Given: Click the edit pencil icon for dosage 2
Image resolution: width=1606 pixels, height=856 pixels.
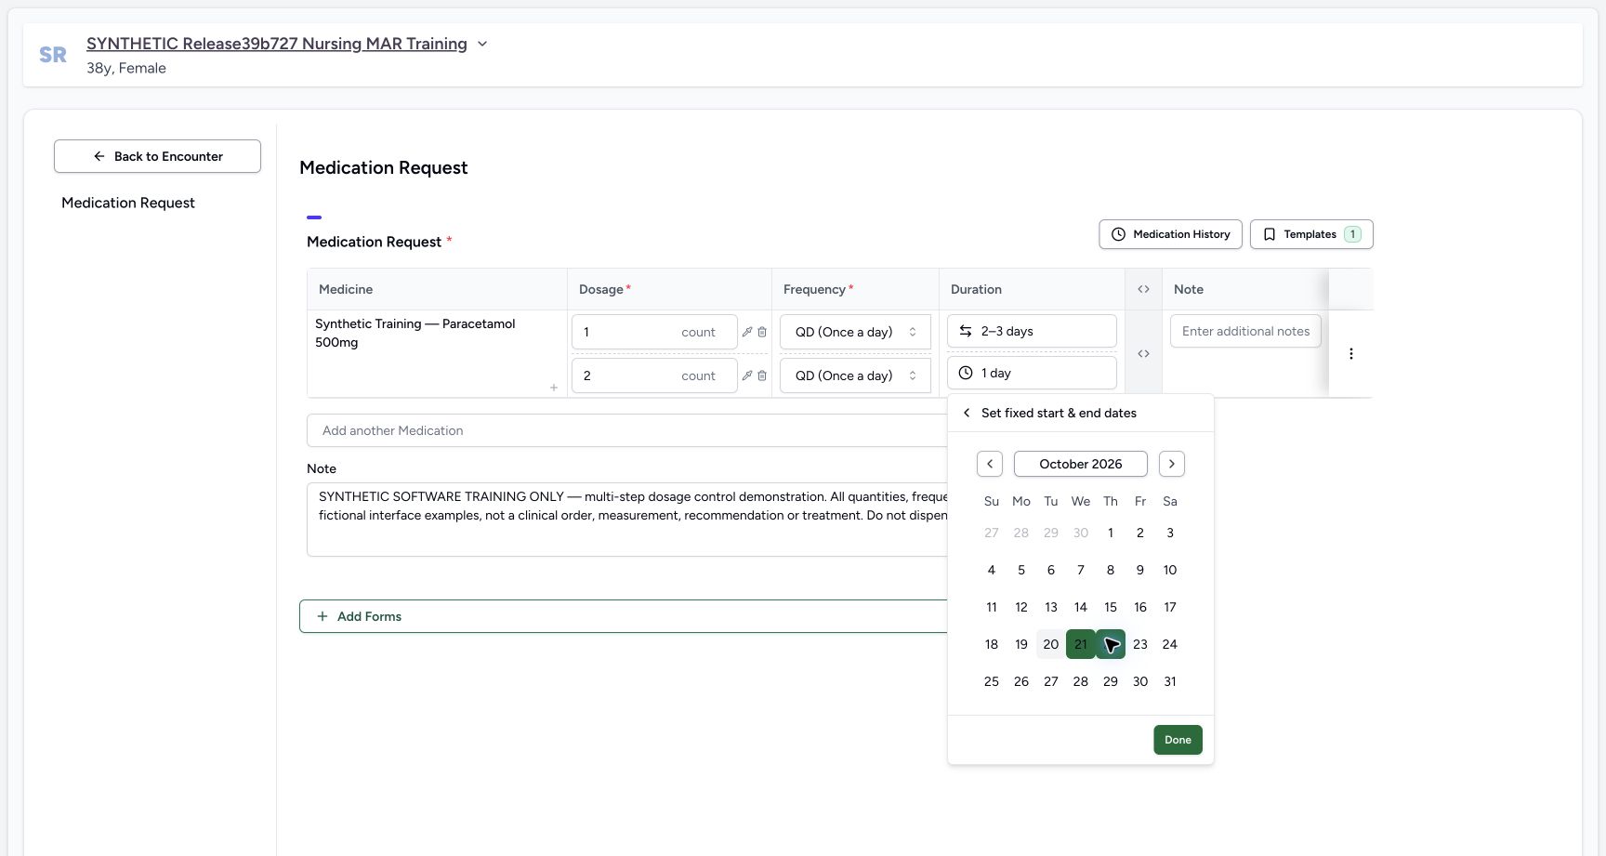Looking at the screenshot, I should (x=747, y=375).
